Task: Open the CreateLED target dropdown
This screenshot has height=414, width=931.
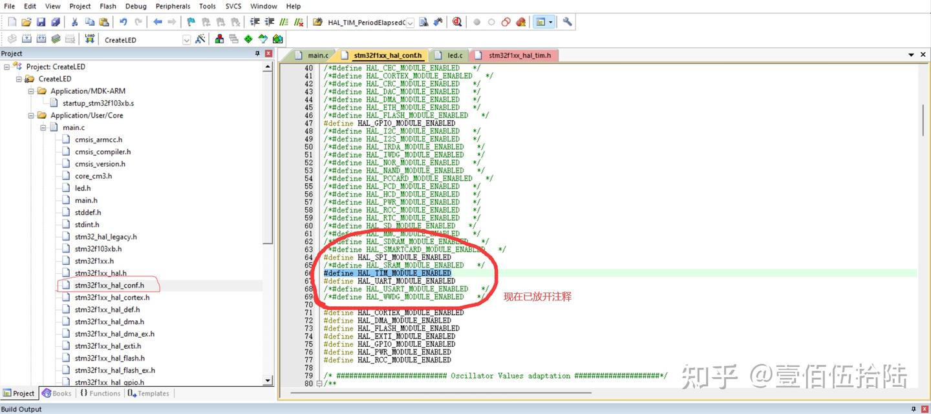Action: tap(186, 40)
